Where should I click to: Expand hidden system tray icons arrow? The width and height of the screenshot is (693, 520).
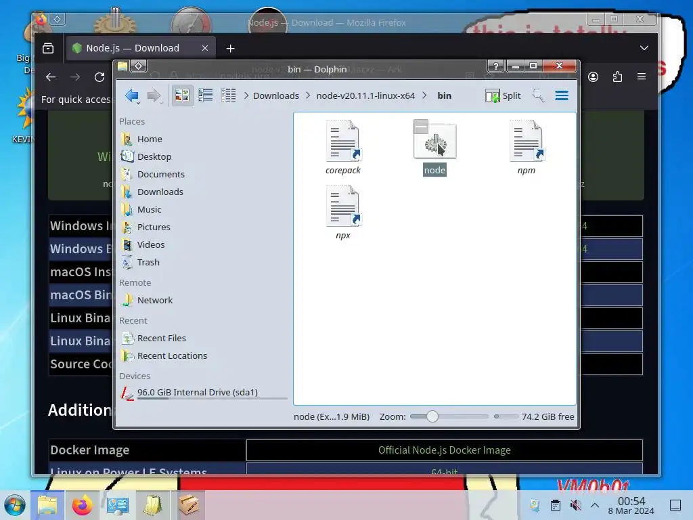click(x=595, y=505)
